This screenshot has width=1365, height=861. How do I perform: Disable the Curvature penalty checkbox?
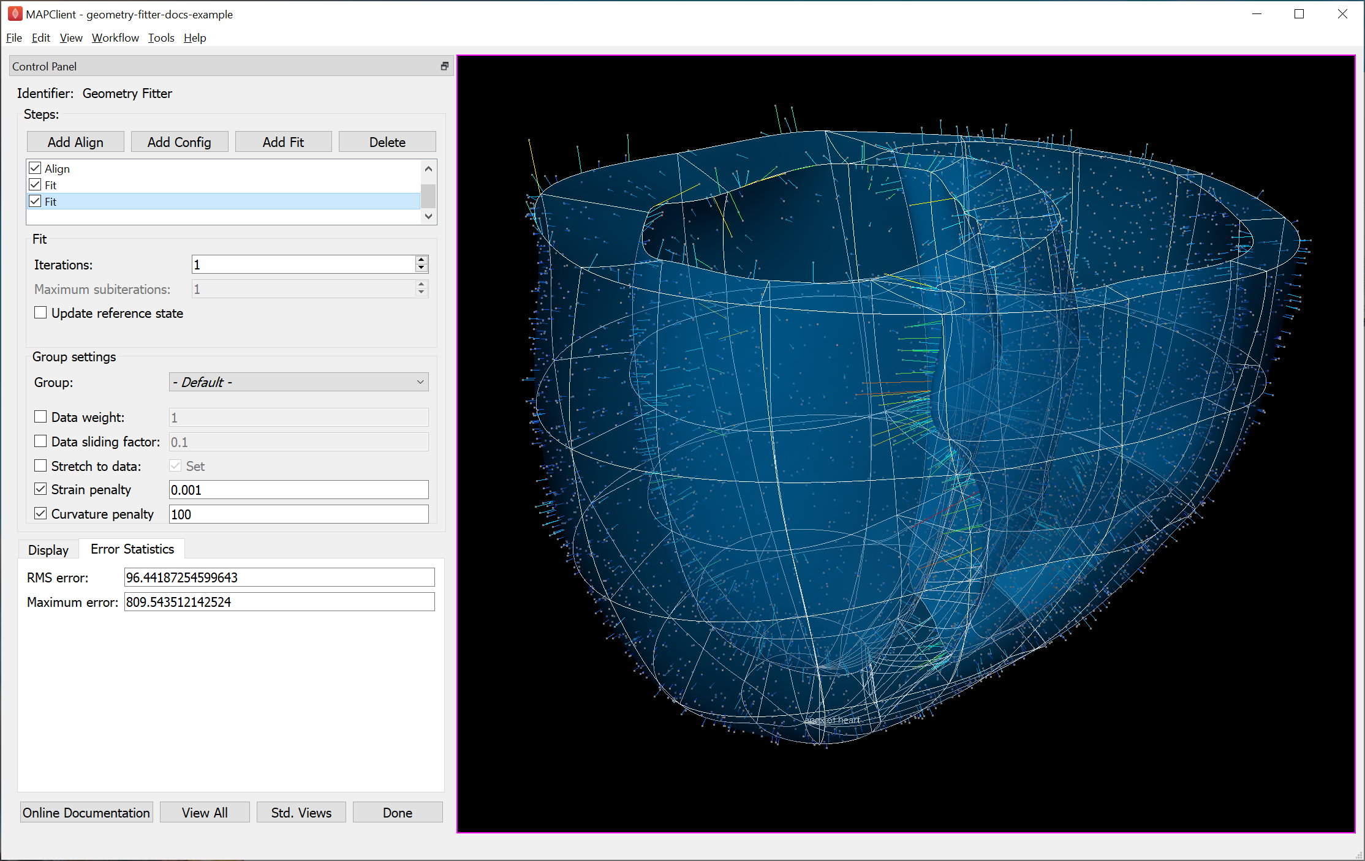coord(40,514)
